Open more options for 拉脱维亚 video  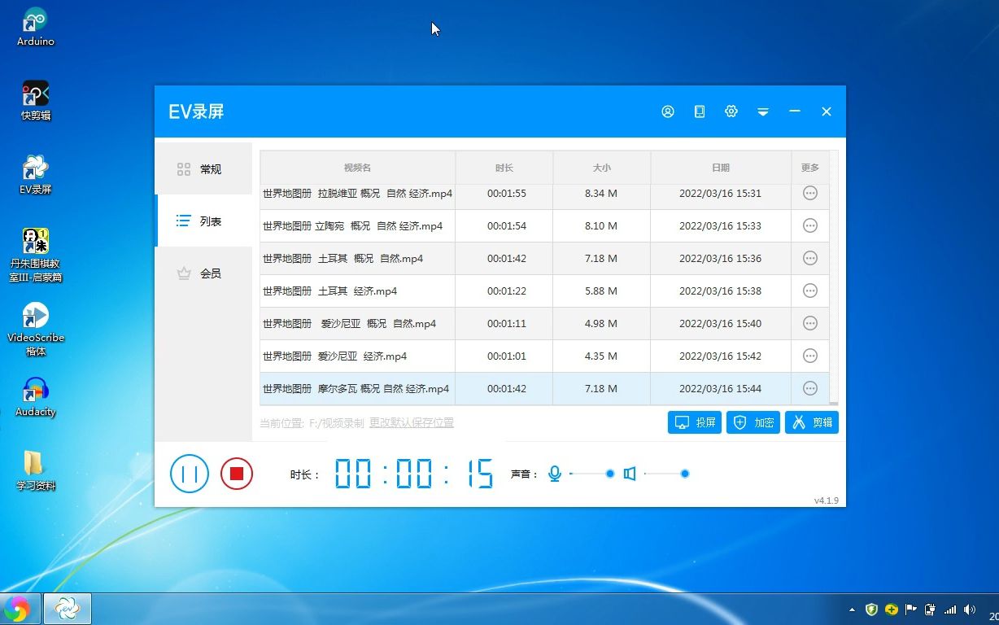(x=809, y=193)
